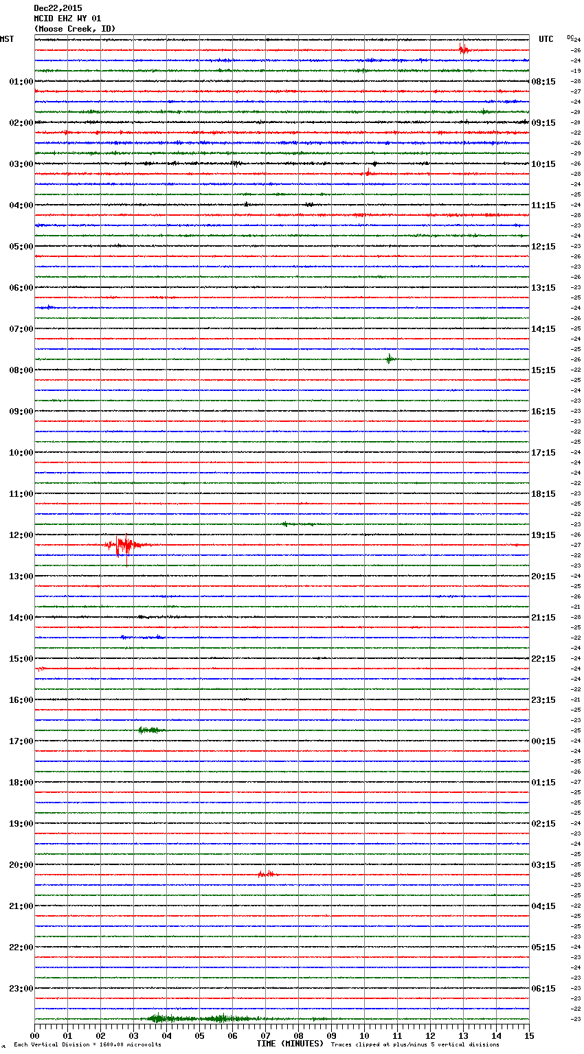The height and width of the screenshot is (1054, 584).
Task: Click the 13:00 MST hour label
Action: click(x=21, y=576)
